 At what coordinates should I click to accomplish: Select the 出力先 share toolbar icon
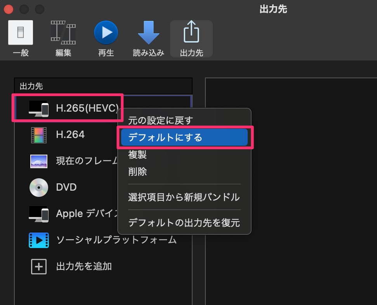tap(191, 32)
